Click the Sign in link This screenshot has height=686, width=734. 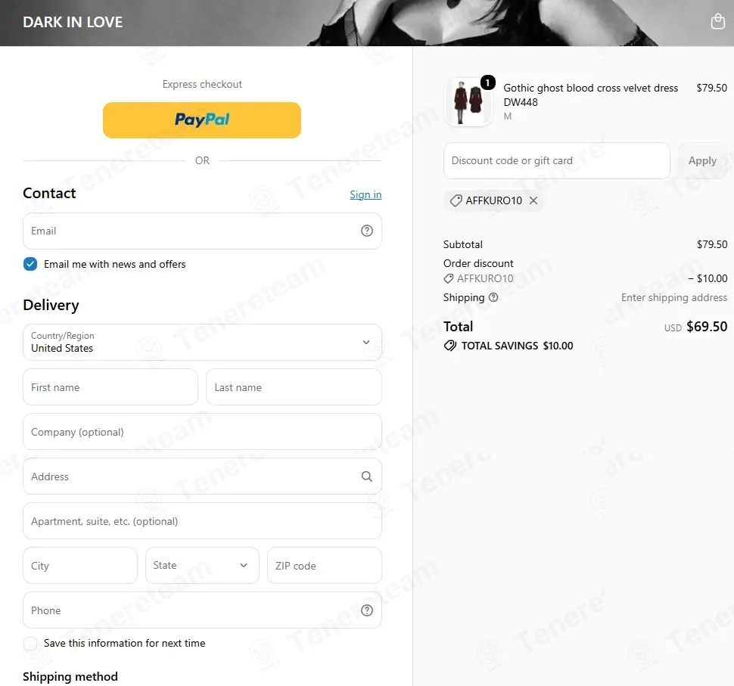(365, 194)
